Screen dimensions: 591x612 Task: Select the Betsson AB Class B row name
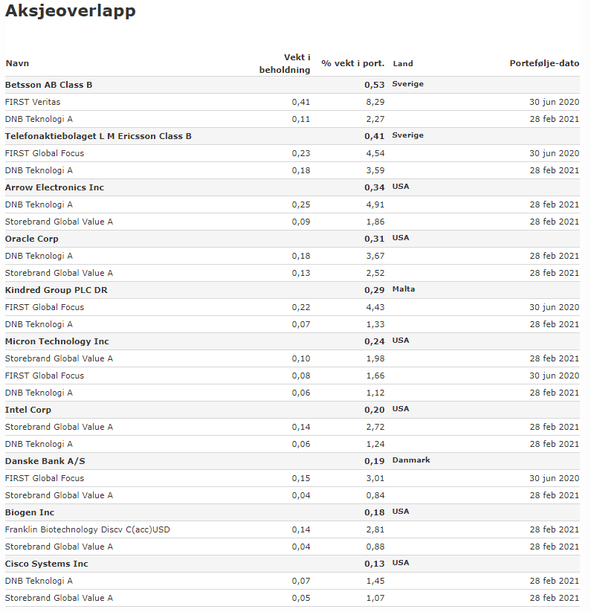tap(49, 85)
